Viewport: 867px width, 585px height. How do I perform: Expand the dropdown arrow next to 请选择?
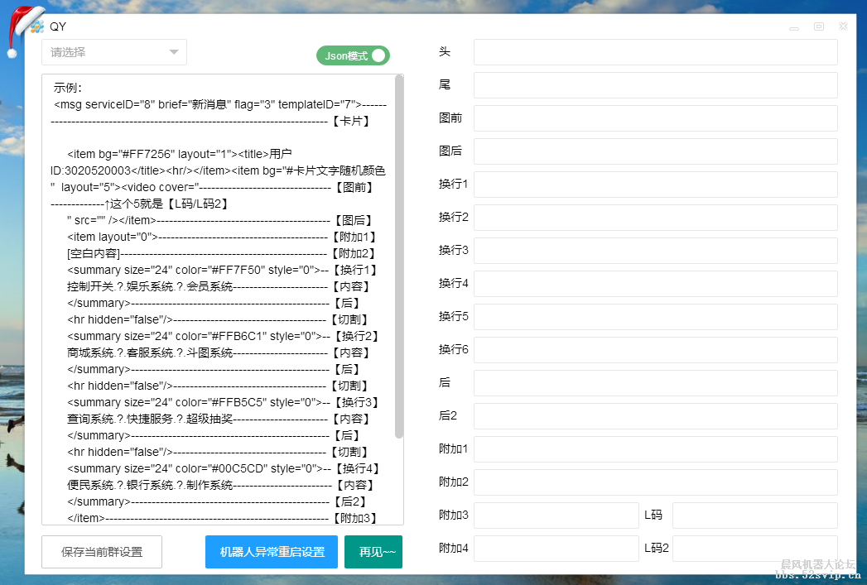point(175,51)
